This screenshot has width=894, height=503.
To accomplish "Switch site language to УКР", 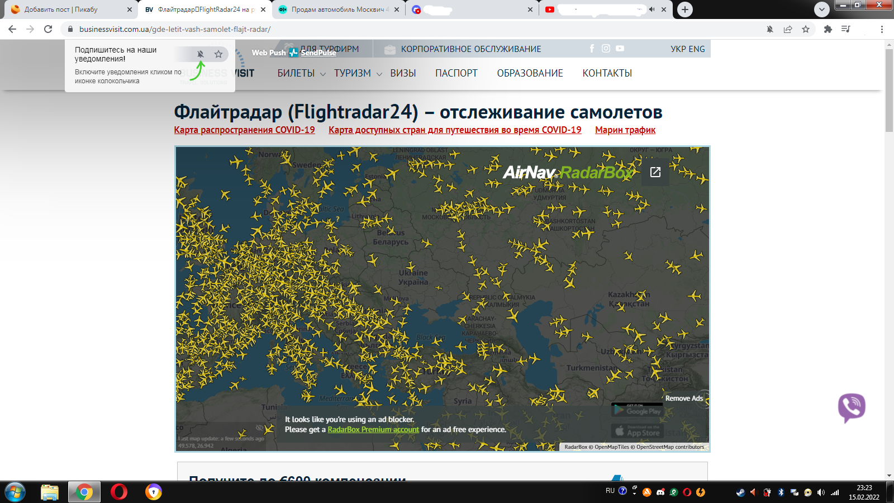I will click(x=678, y=49).
